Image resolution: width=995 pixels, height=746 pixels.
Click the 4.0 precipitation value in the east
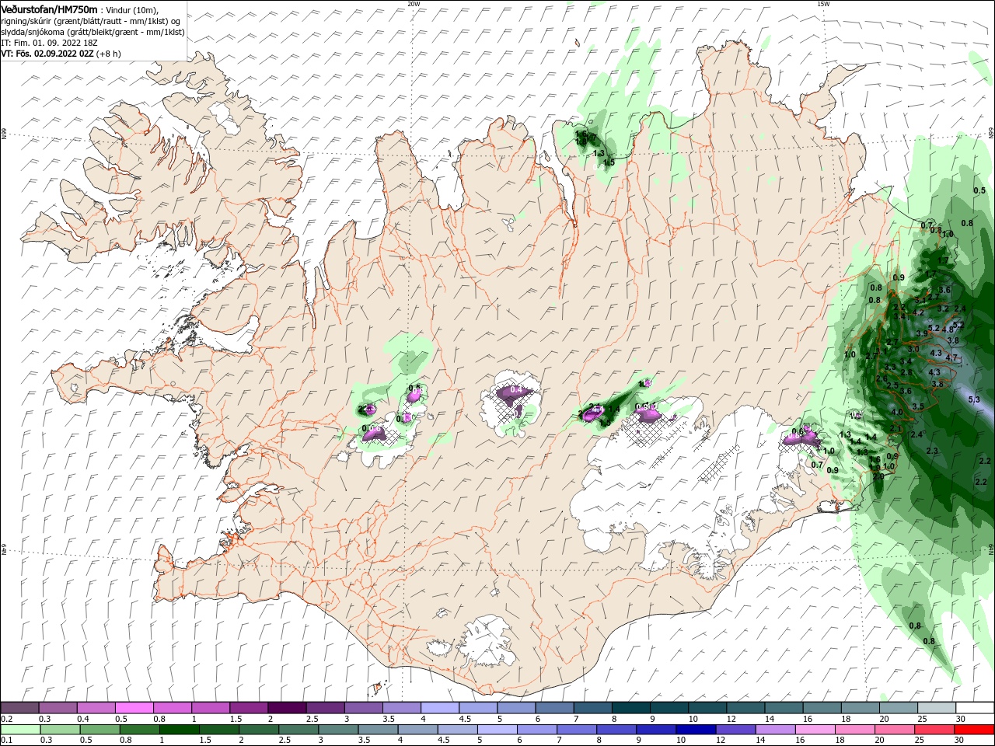pyautogui.click(x=896, y=412)
